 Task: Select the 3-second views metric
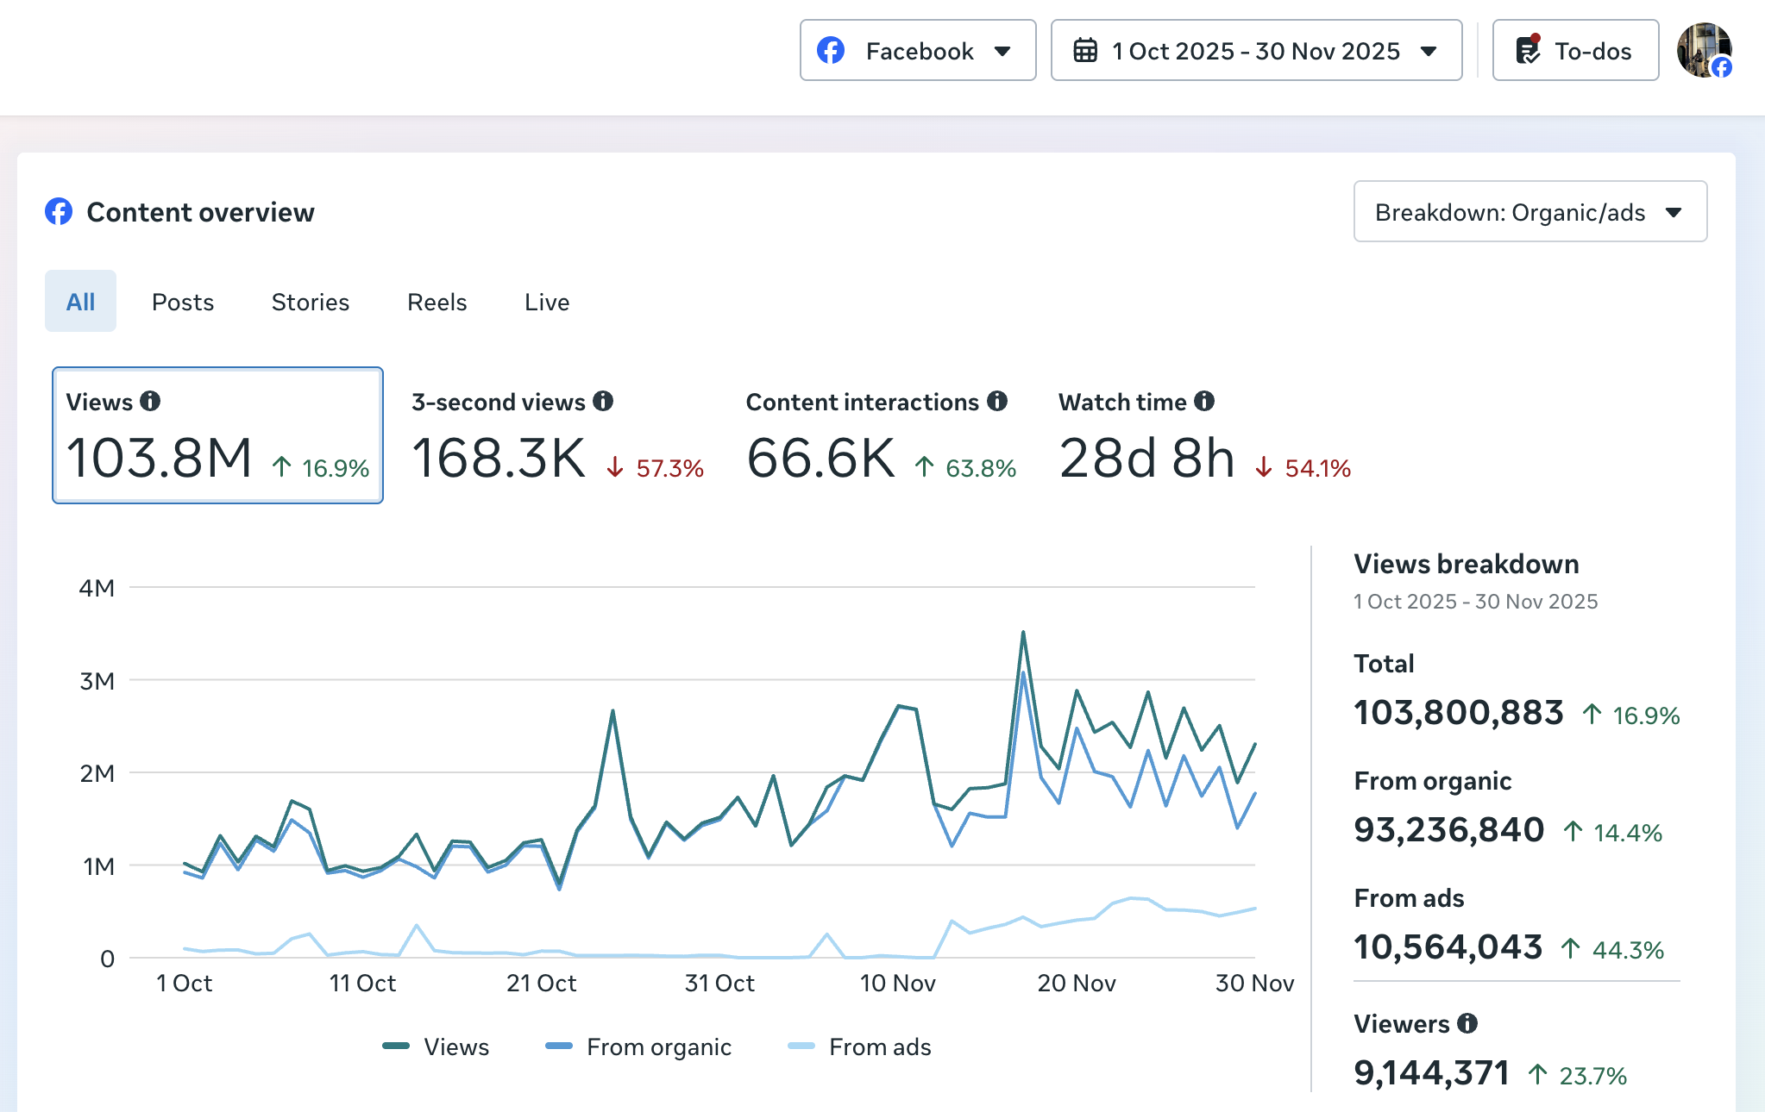[x=557, y=435]
